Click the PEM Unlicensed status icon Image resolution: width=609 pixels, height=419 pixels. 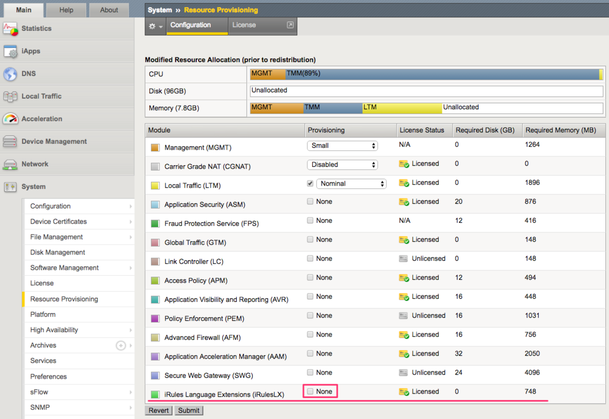point(404,316)
